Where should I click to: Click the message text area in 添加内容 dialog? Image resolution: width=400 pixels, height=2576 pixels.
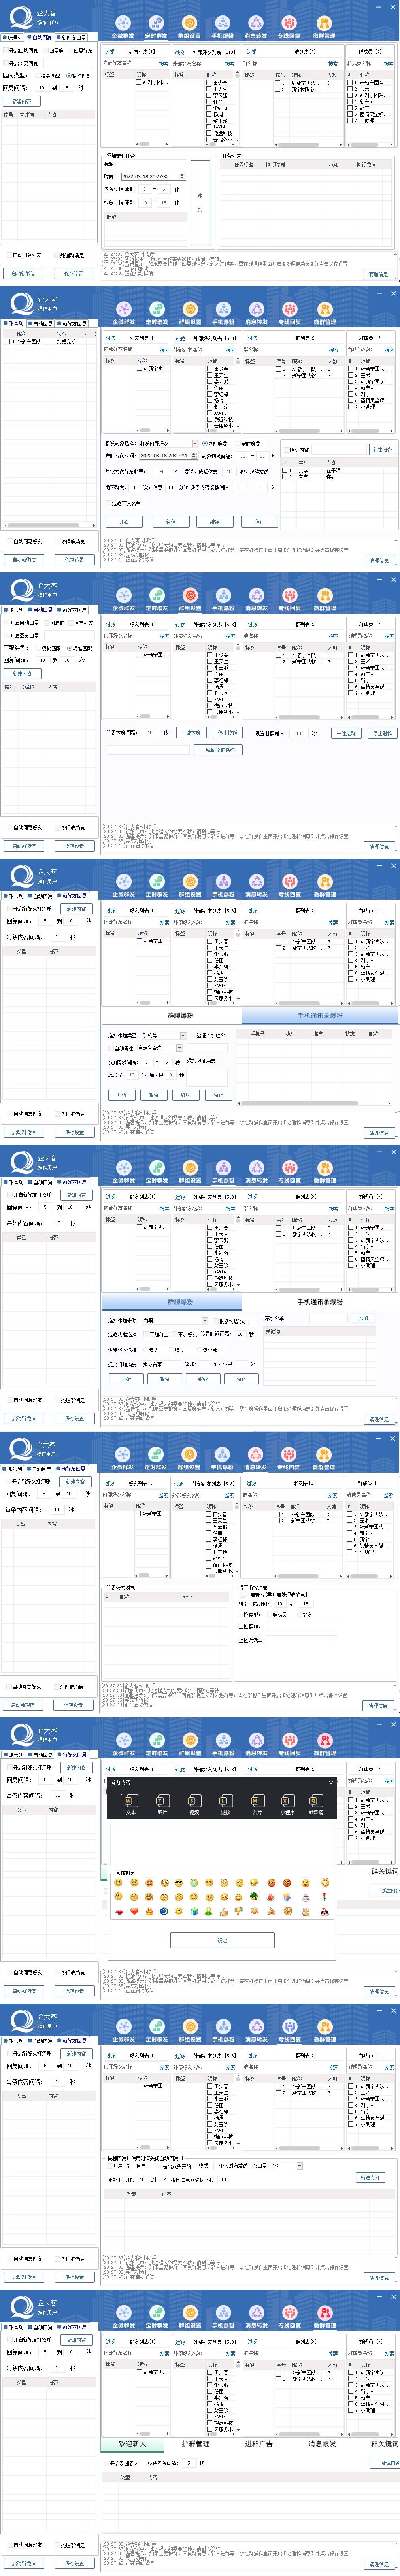(x=222, y=1843)
